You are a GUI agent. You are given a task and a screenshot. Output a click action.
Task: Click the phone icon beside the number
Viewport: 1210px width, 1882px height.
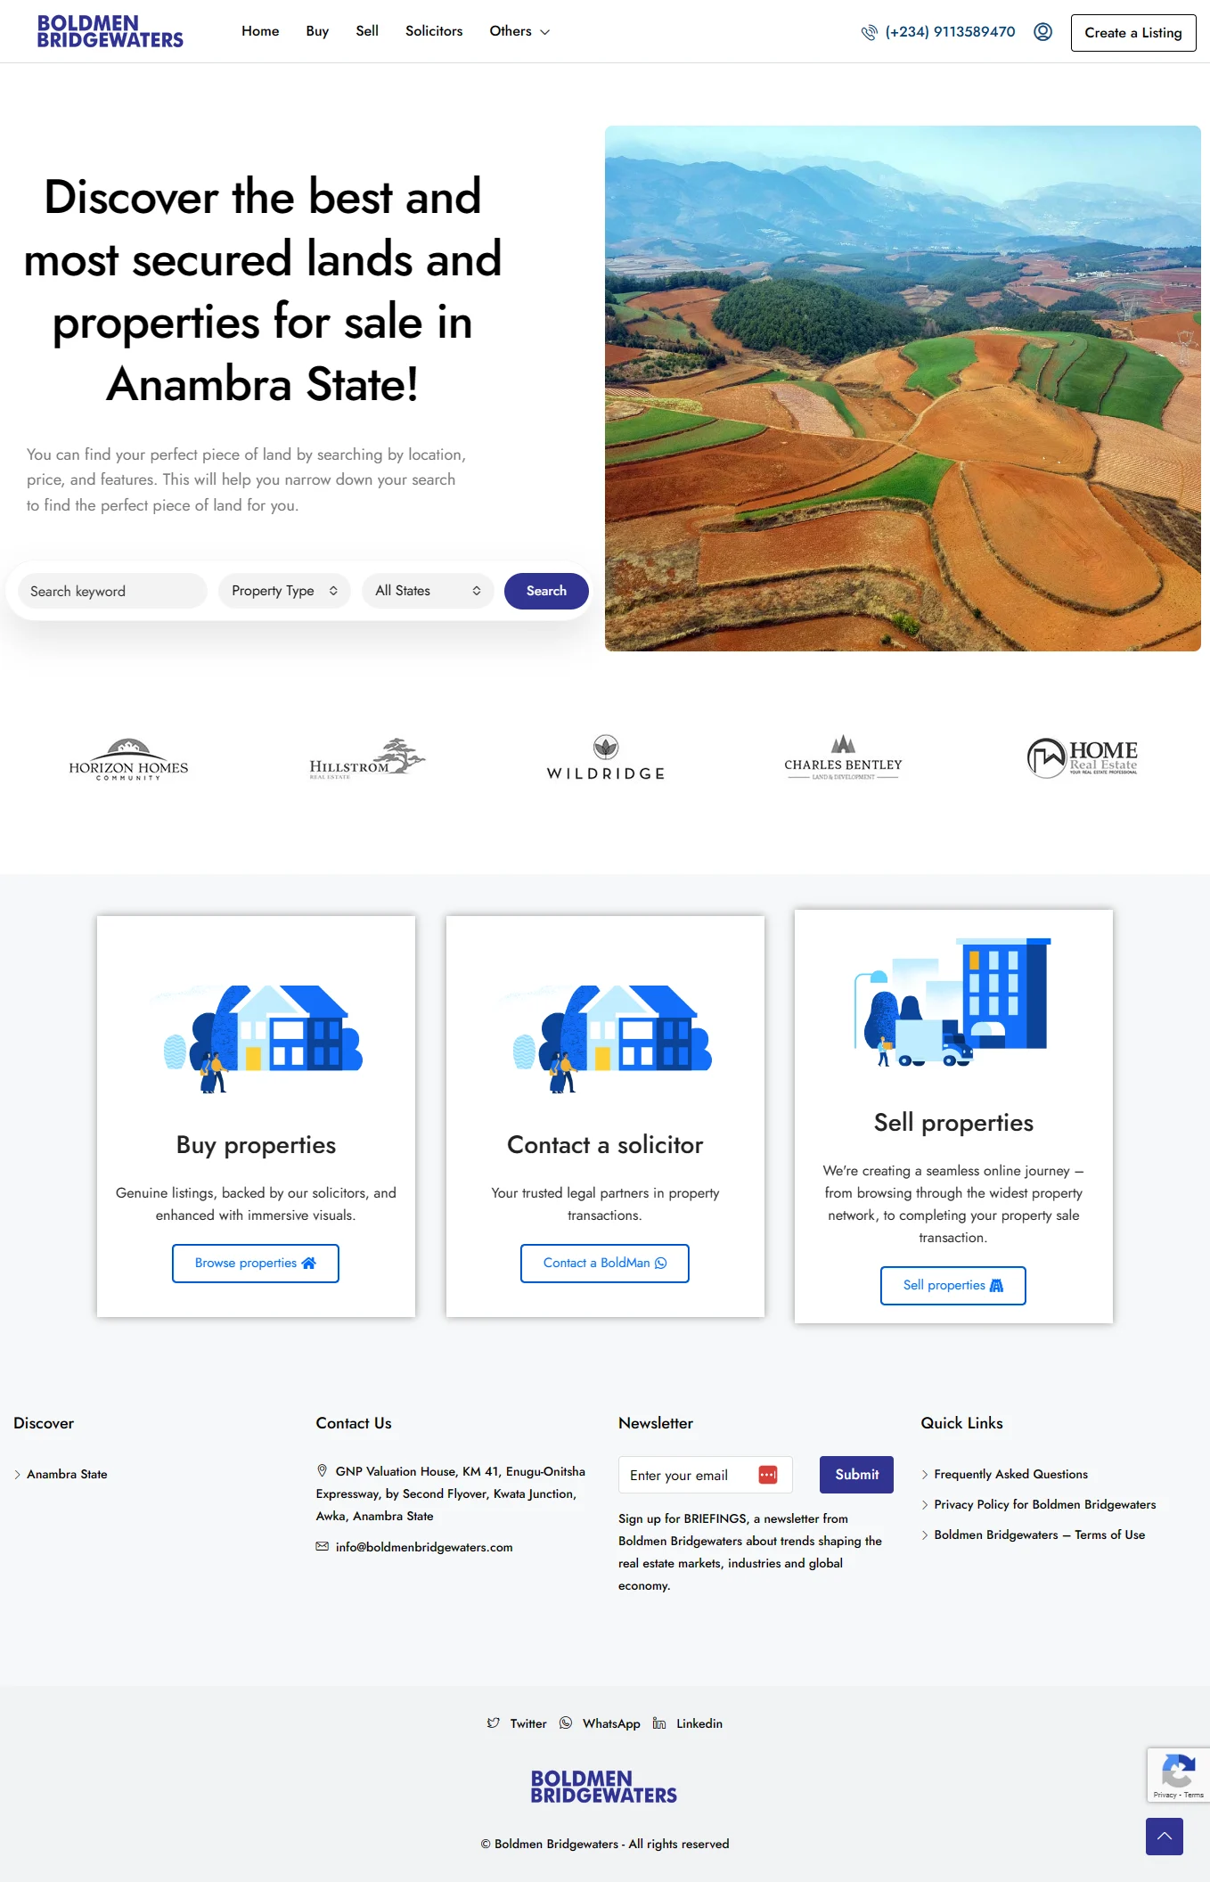tap(869, 33)
